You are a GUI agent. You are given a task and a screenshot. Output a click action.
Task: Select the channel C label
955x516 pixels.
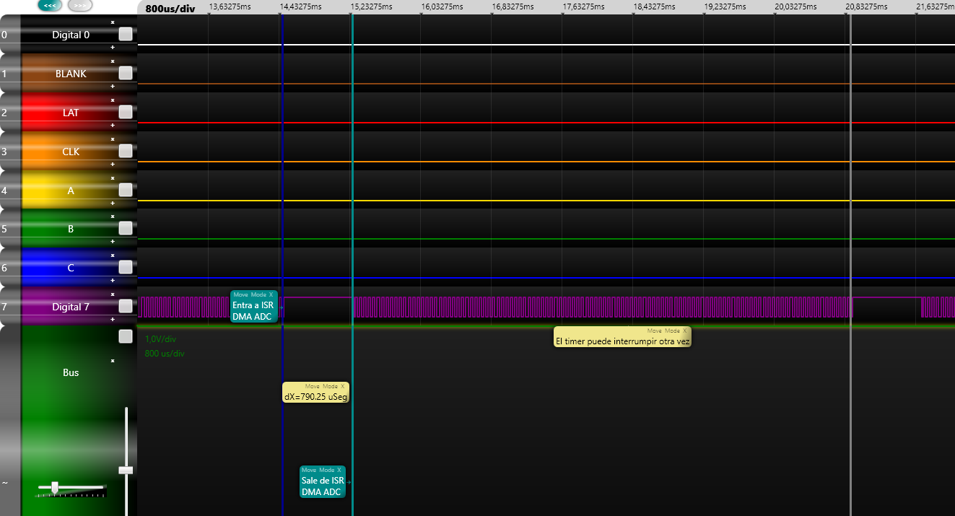[71, 268]
